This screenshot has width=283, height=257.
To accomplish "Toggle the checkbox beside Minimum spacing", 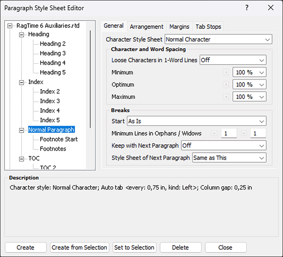I will click(x=226, y=72).
